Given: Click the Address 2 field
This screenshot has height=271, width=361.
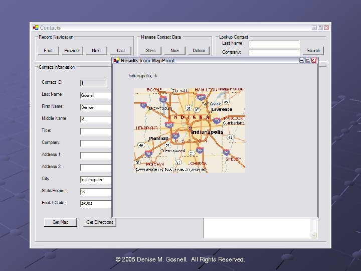Looking at the screenshot, I should click(x=96, y=167).
